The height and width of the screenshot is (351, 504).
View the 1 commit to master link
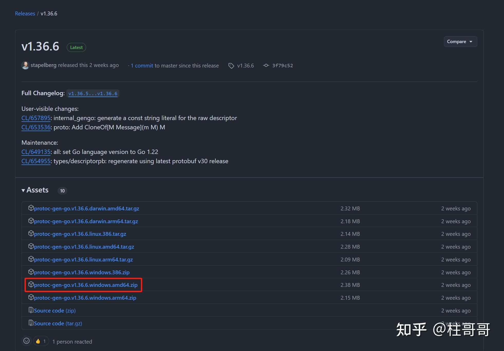click(142, 66)
